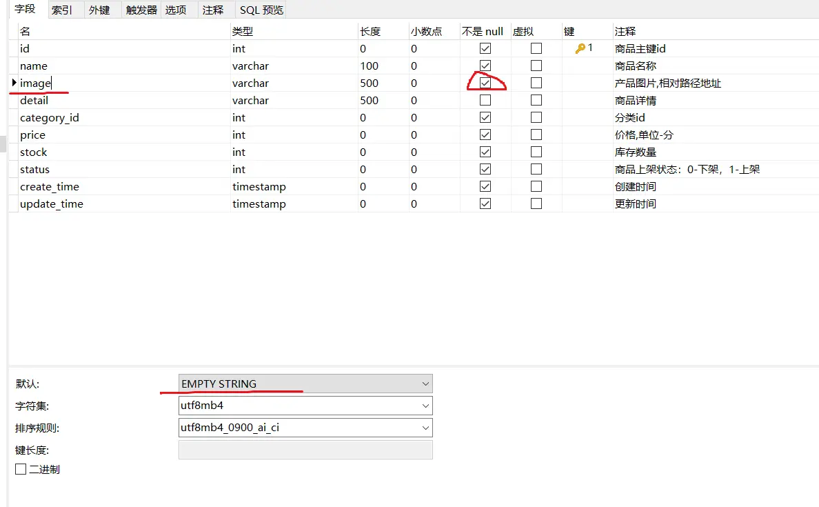Select the category_id field name
The width and height of the screenshot is (819, 507).
[x=124, y=117]
